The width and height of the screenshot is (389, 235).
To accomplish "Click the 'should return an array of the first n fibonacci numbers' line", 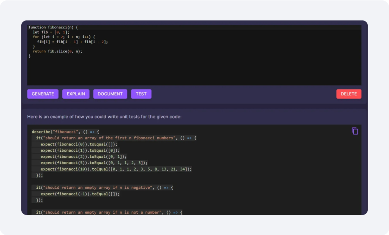I will click(116, 138).
